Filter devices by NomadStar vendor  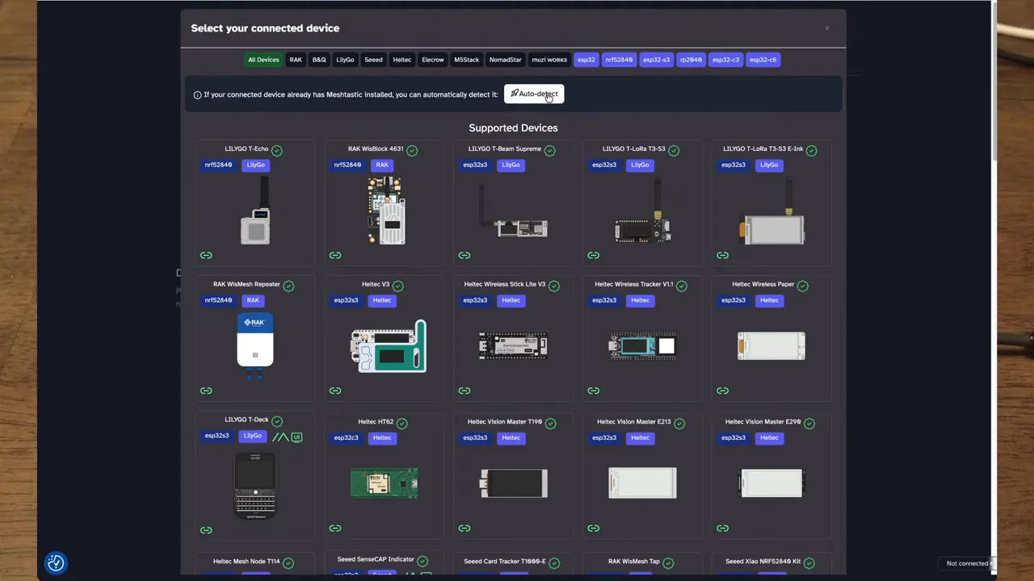pos(506,60)
